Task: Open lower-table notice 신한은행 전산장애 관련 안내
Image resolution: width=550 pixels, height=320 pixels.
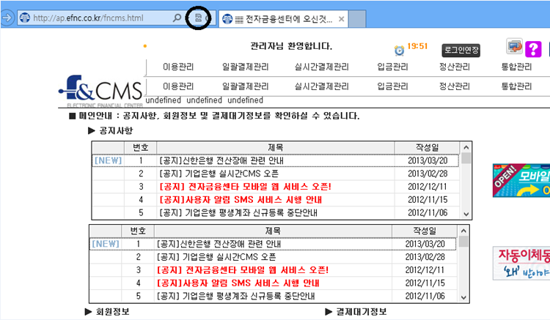Action: [x=219, y=244]
